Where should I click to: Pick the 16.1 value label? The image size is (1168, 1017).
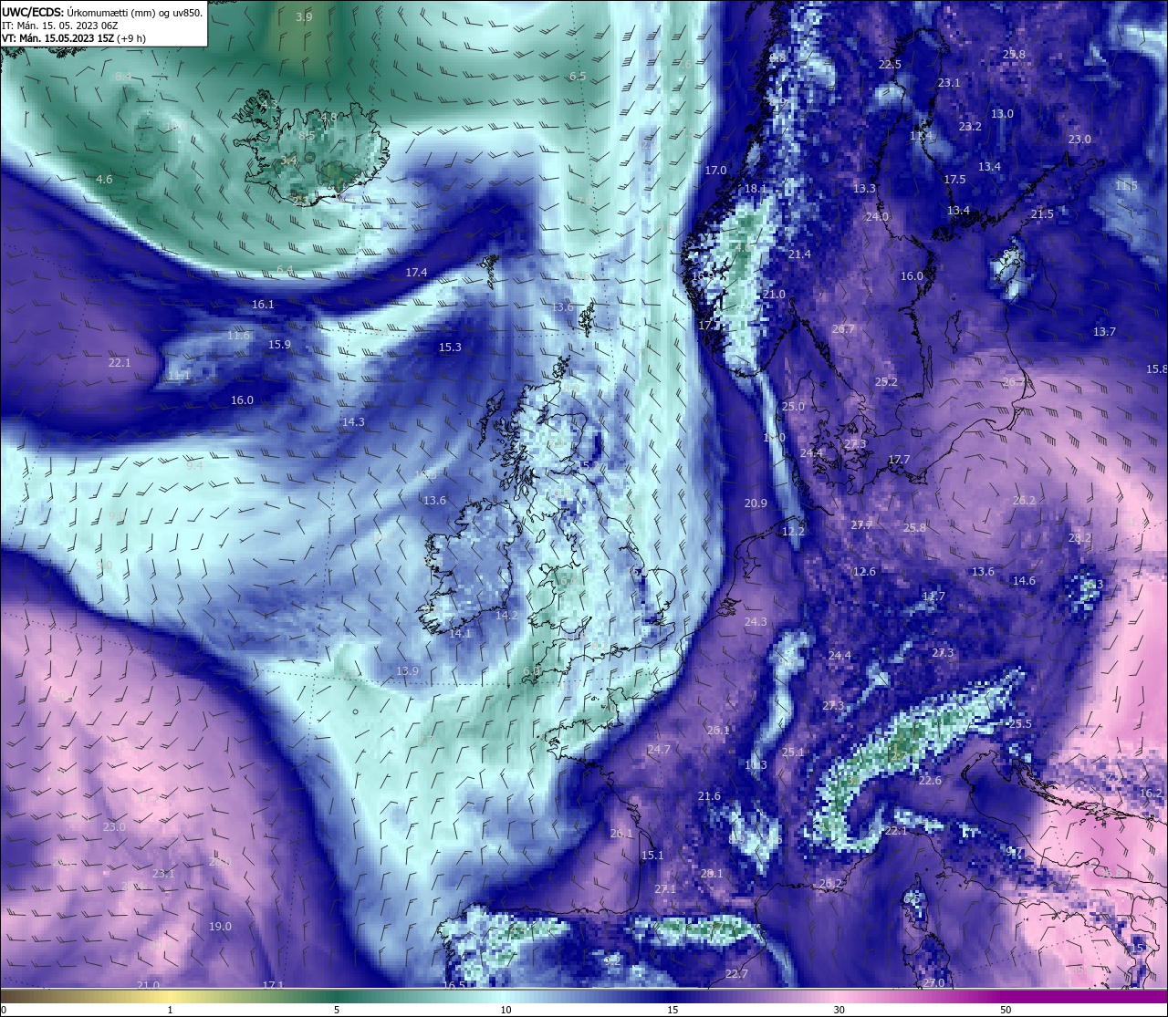click(x=263, y=305)
